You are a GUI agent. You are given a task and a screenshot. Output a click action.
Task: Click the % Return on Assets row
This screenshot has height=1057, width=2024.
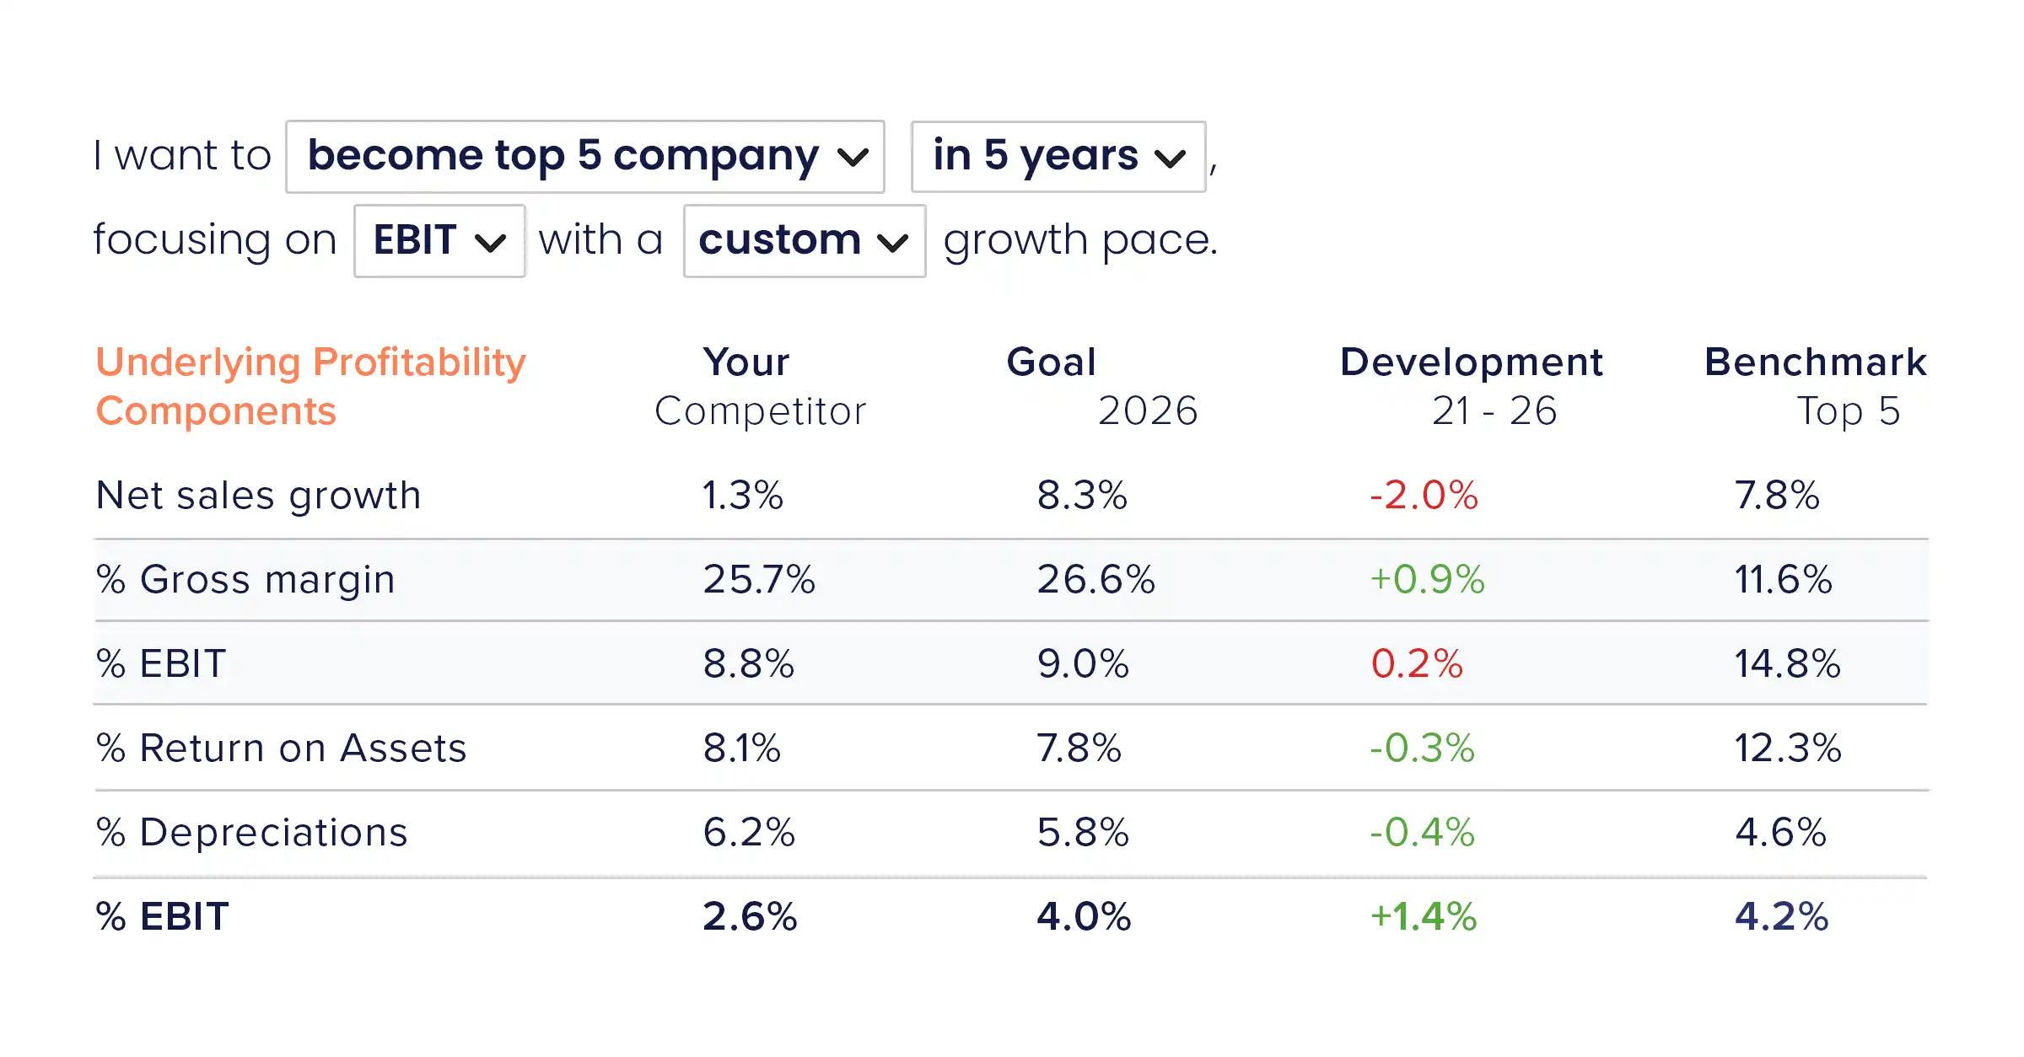pyautogui.click(x=1011, y=748)
